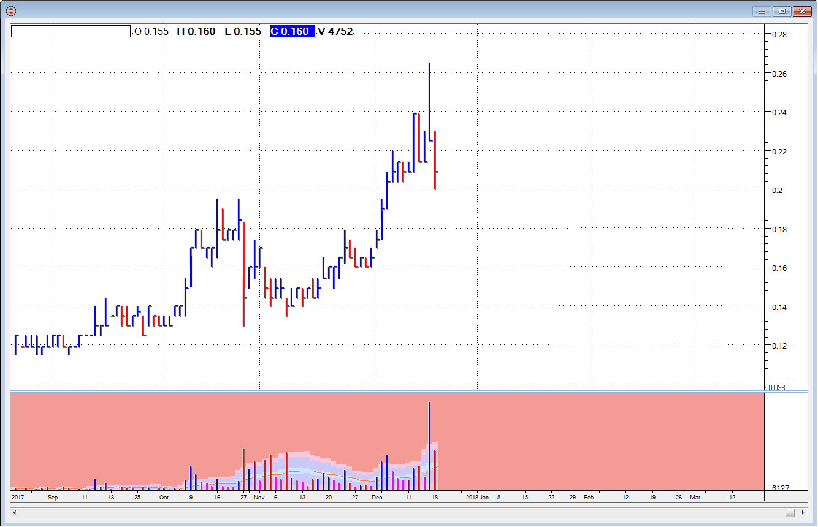Click the 0.12 price axis label
818x527 pixels.
(780, 346)
